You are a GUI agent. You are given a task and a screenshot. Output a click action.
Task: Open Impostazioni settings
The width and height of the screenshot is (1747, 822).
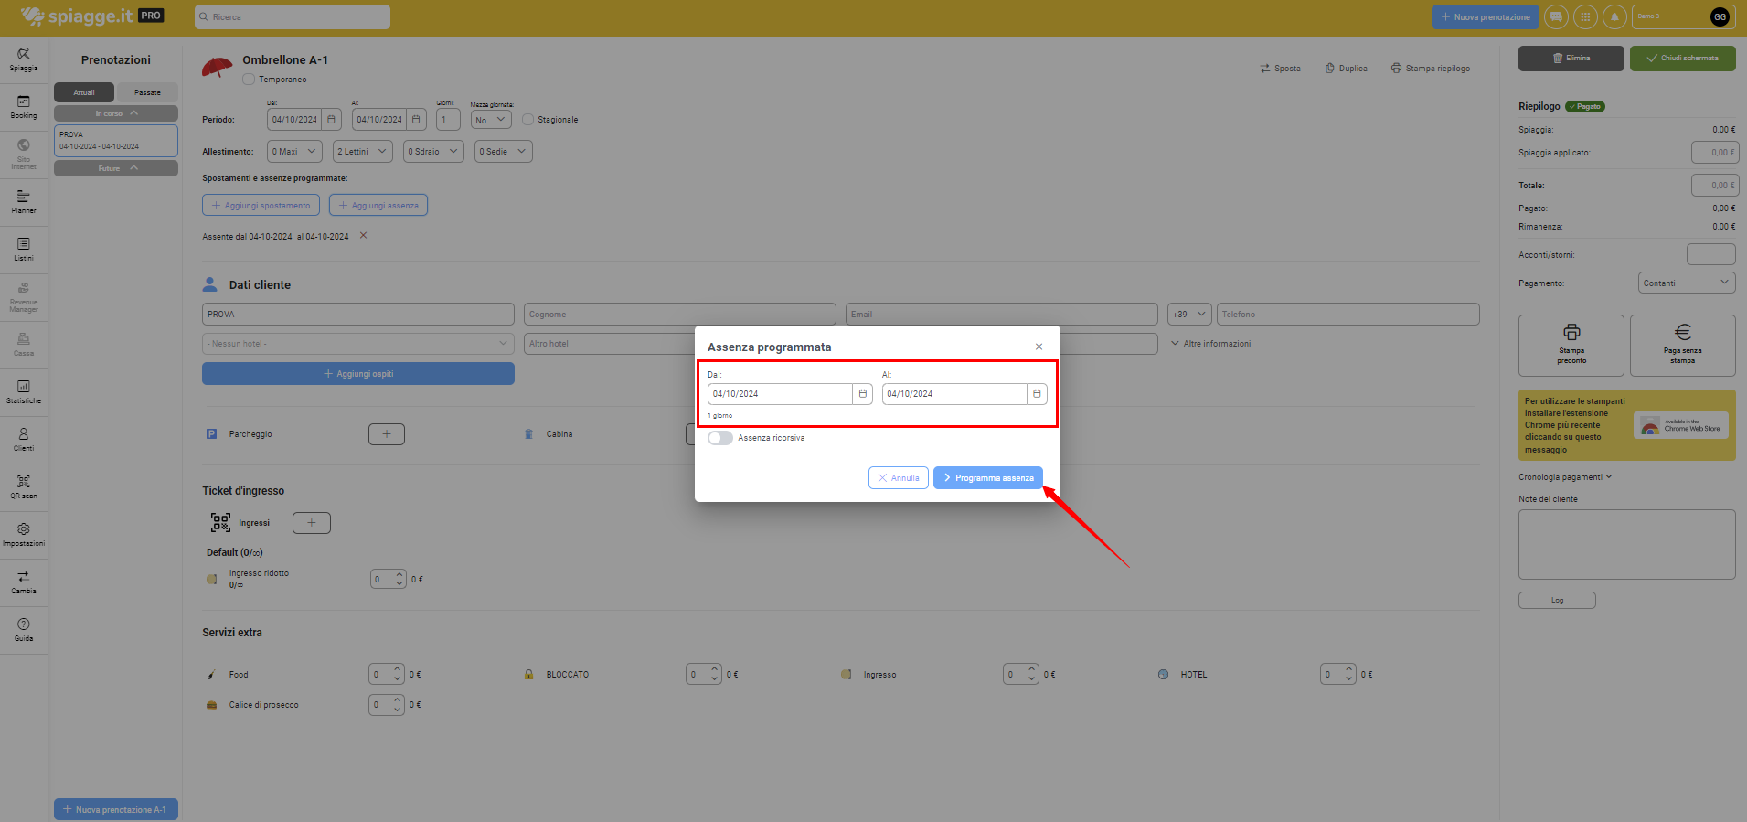(24, 535)
